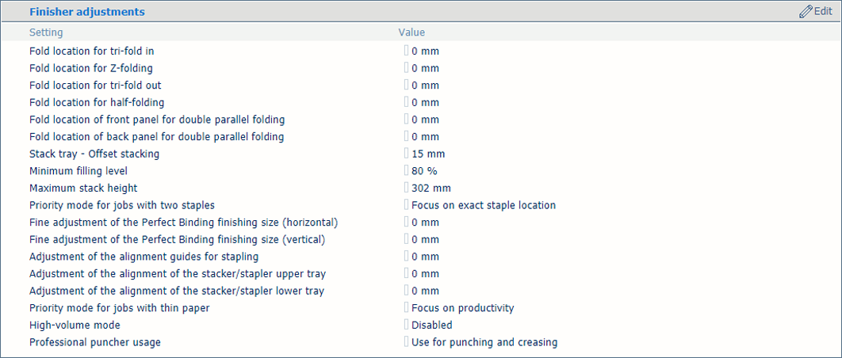The height and width of the screenshot is (358, 842).
Task: Select Fold location for tri-fold in setting
Action: coord(92,51)
